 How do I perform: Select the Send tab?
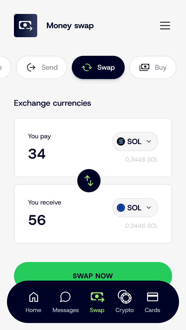click(x=42, y=67)
